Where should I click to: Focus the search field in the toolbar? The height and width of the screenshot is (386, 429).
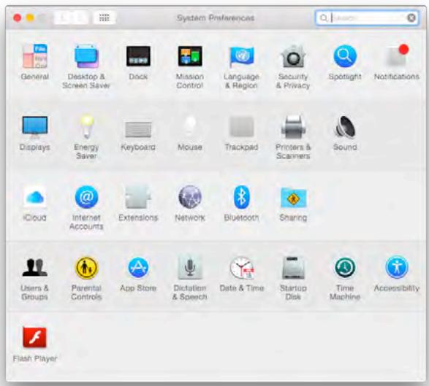coord(367,18)
